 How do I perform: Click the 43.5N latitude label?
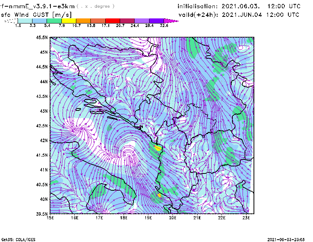point(42,96)
